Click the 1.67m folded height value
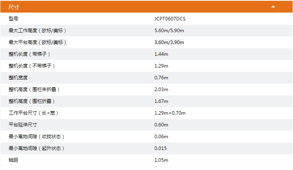This screenshot has height=170, width=293. pyautogui.click(x=161, y=101)
